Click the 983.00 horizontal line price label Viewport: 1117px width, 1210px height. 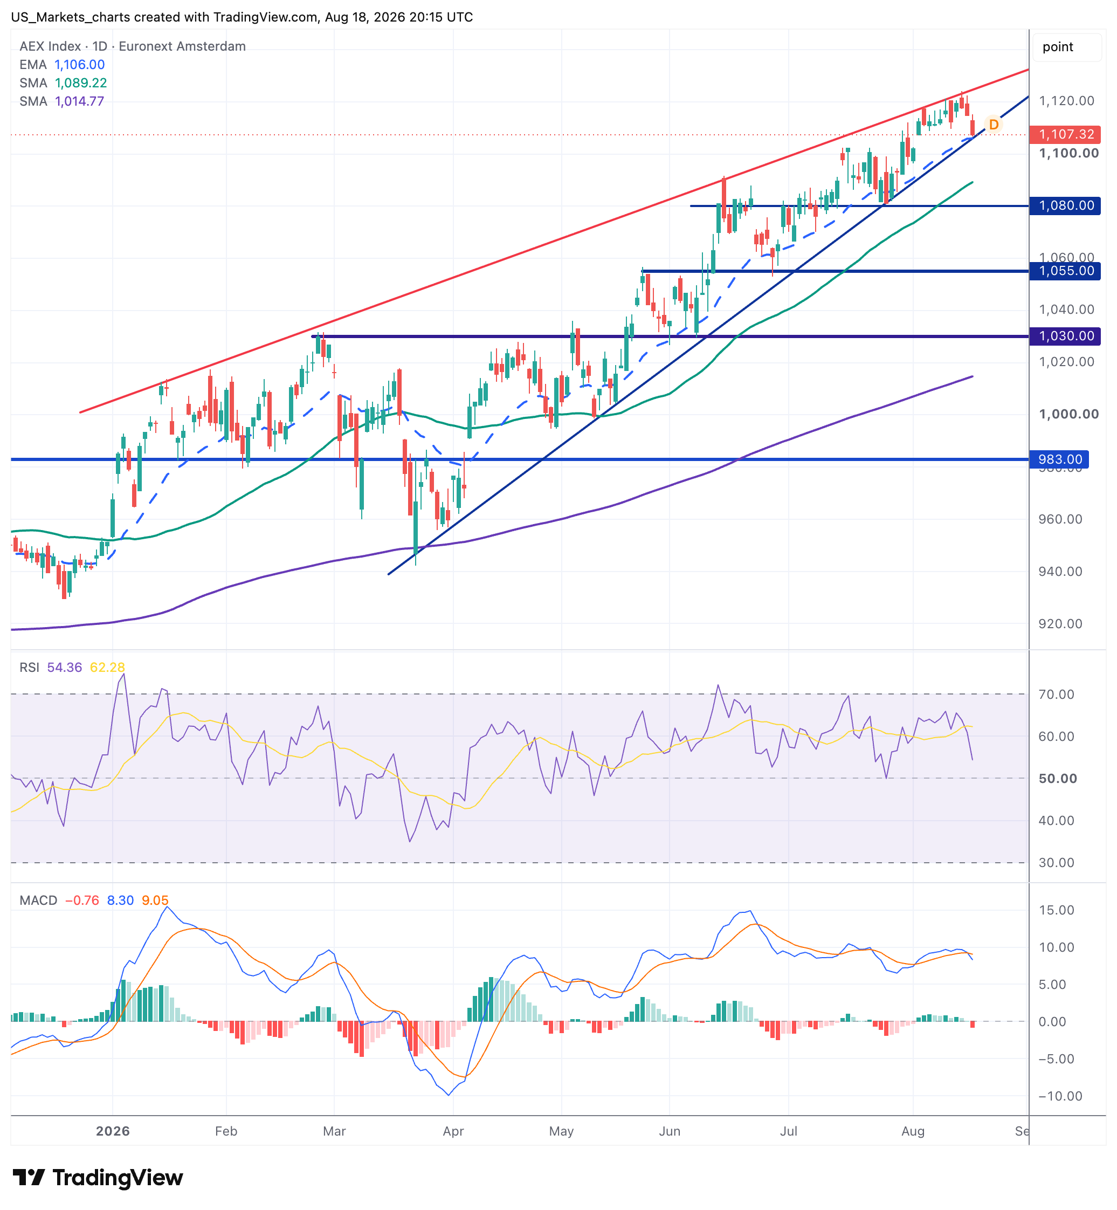pos(1059,459)
